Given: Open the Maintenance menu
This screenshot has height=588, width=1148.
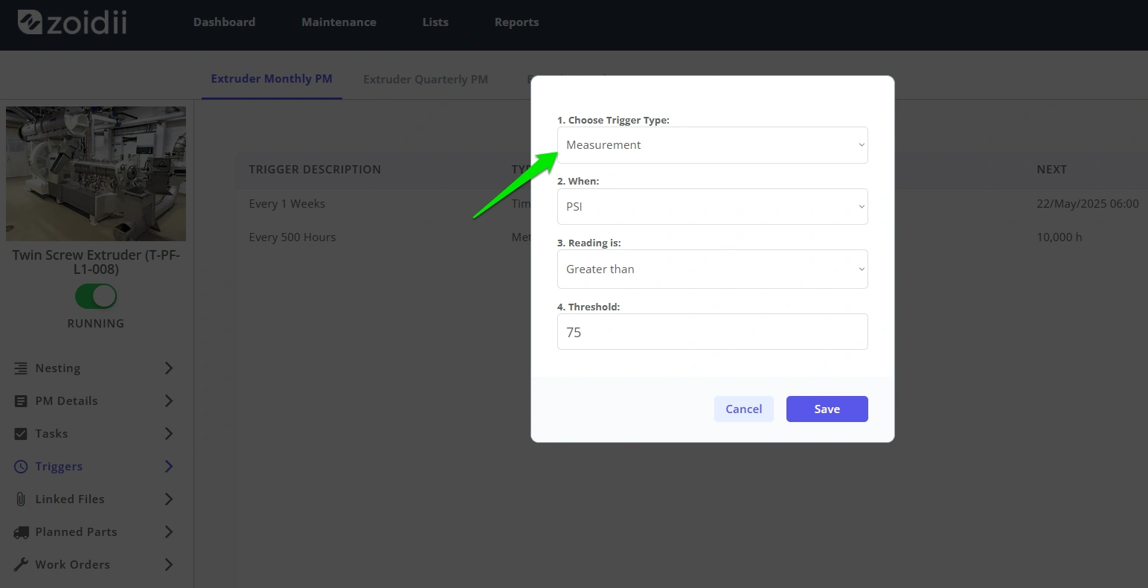Looking at the screenshot, I should click(x=339, y=22).
